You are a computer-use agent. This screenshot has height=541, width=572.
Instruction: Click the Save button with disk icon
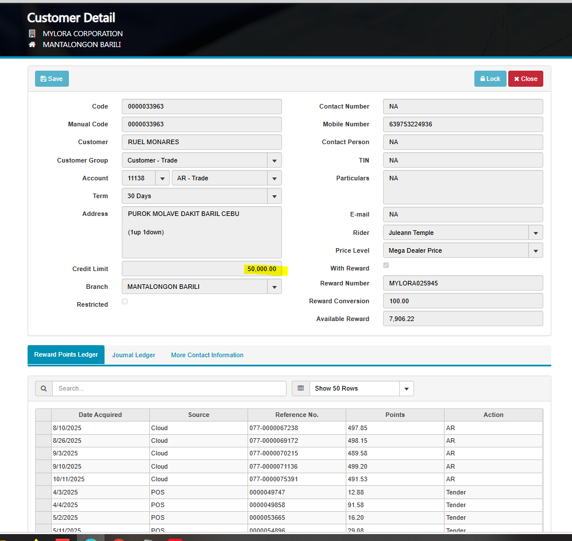(52, 79)
